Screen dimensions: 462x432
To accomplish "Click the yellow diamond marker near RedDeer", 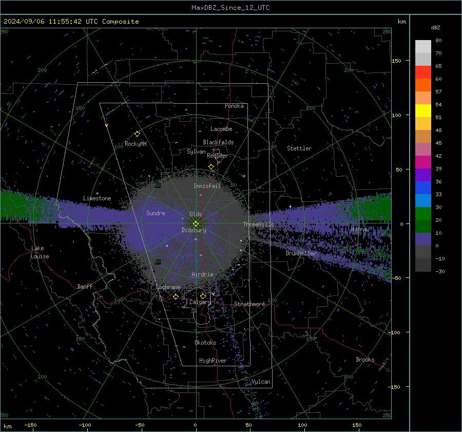I will click(x=211, y=167).
